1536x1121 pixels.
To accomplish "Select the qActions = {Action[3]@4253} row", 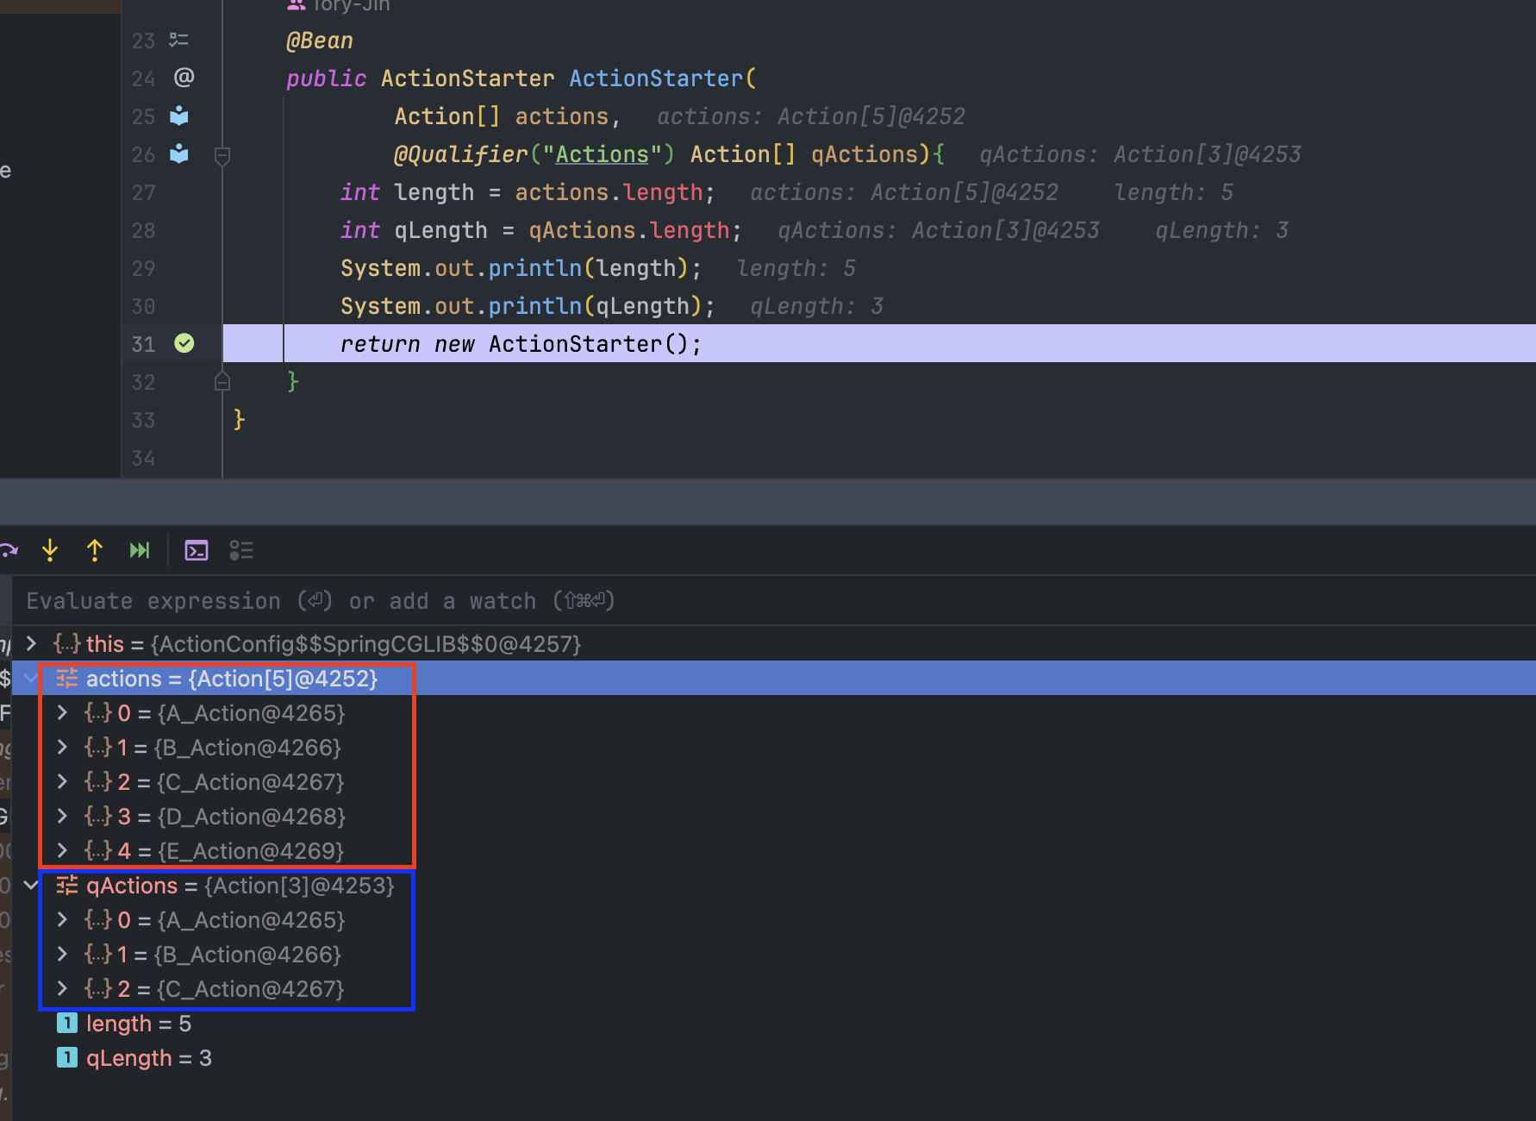I will (x=774, y=885).
